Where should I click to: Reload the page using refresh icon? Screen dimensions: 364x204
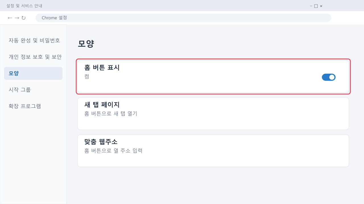pyautogui.click(x=24, y=18)
